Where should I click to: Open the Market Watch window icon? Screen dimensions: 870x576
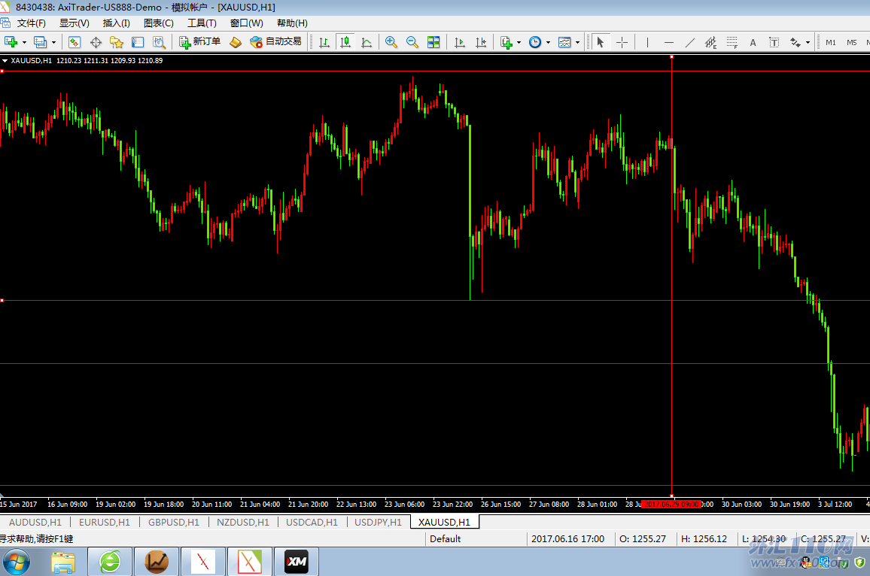(75, 42)
